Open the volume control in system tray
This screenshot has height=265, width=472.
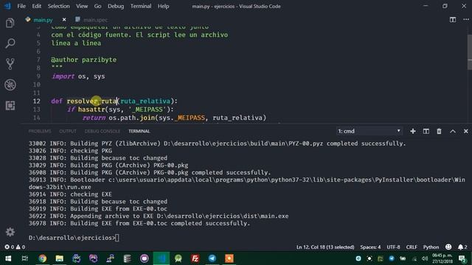pos(425,258)
